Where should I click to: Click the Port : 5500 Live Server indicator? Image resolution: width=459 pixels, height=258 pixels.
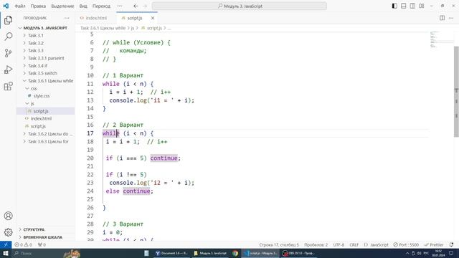click(x=406, y=245)
